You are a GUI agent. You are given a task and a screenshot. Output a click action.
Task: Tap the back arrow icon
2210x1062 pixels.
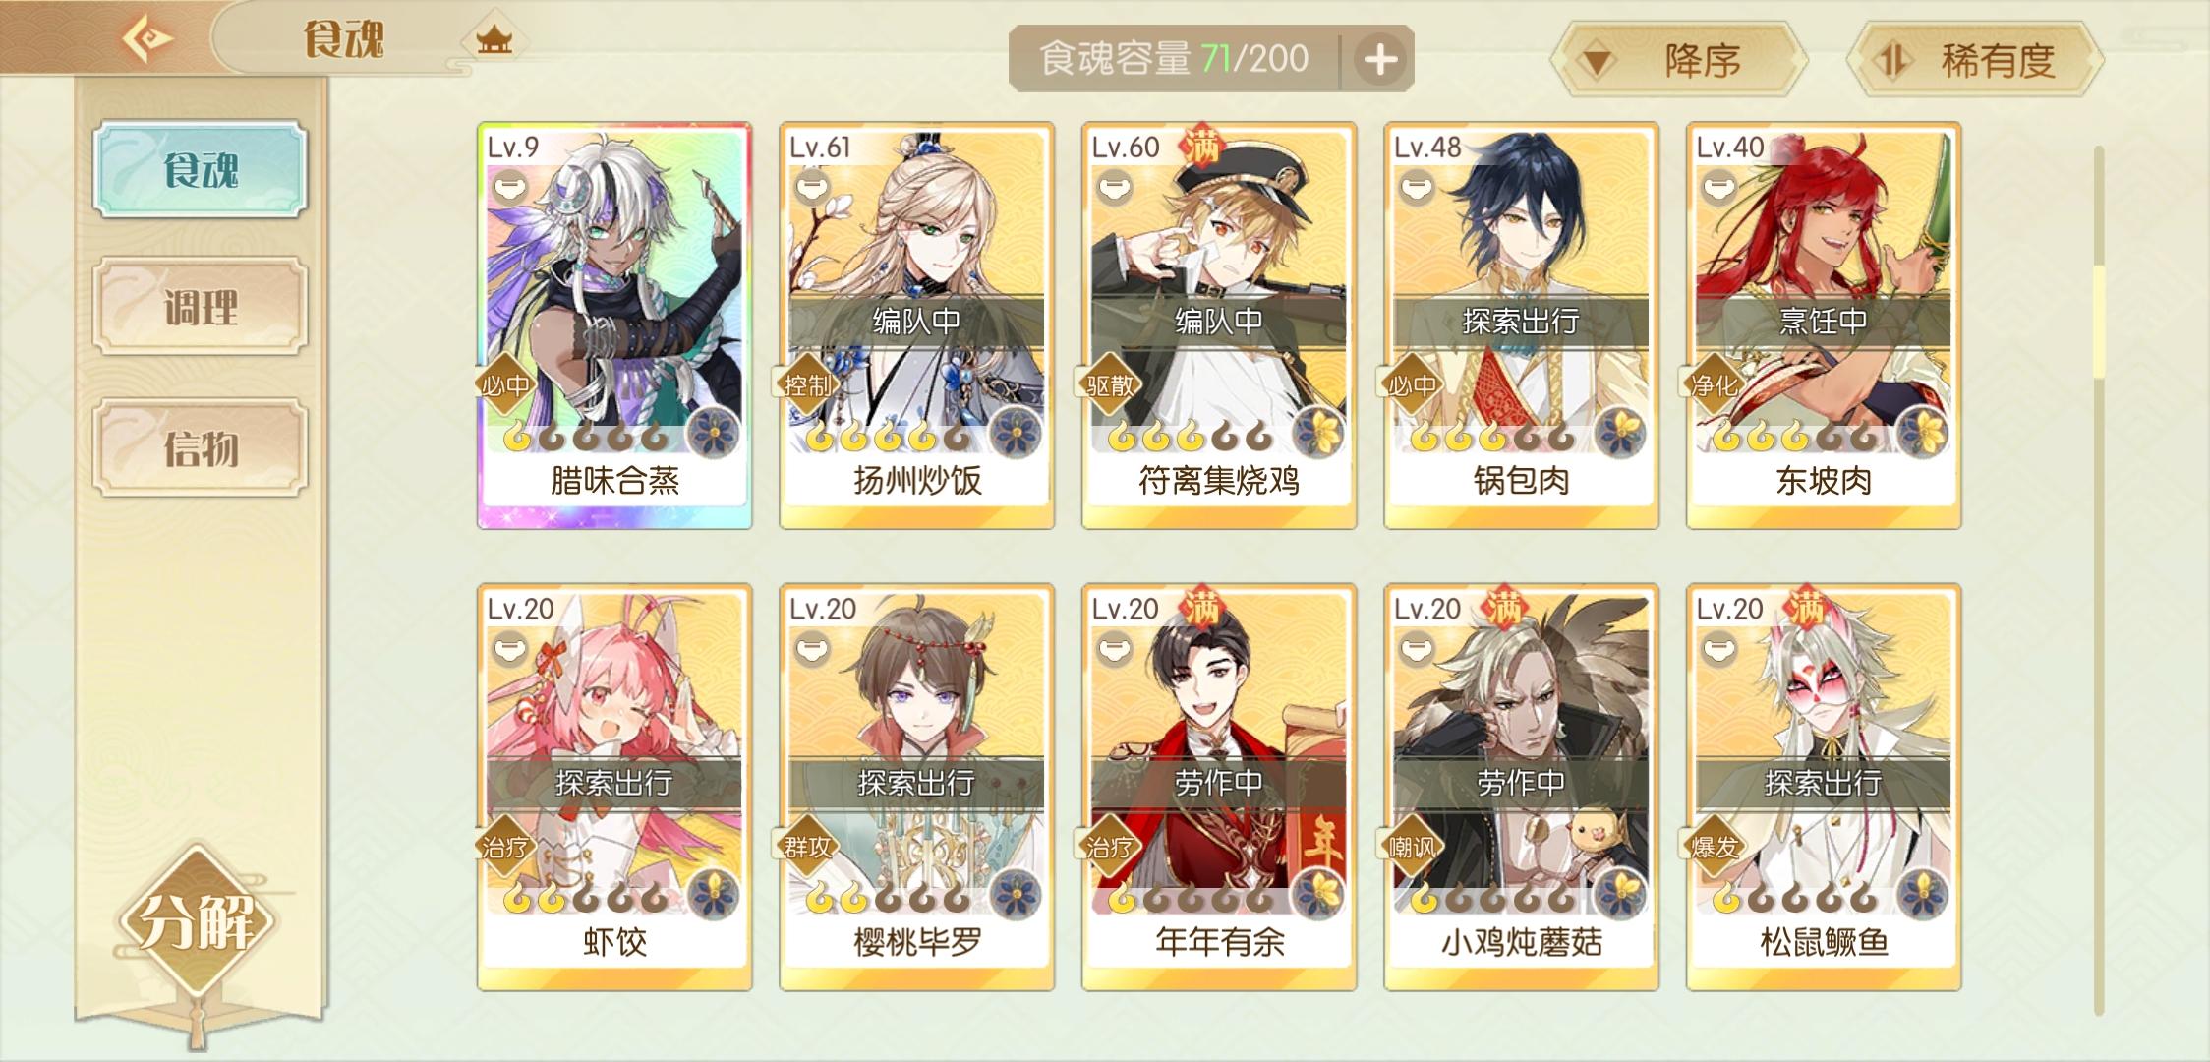coord(147,38)
